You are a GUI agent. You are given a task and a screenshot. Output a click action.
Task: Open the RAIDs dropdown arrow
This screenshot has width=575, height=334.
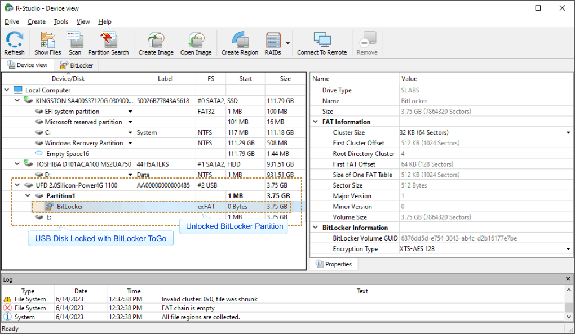287,43
